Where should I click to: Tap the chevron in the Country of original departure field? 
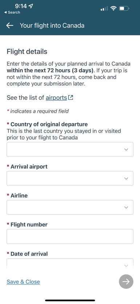[x=126, y=150]
